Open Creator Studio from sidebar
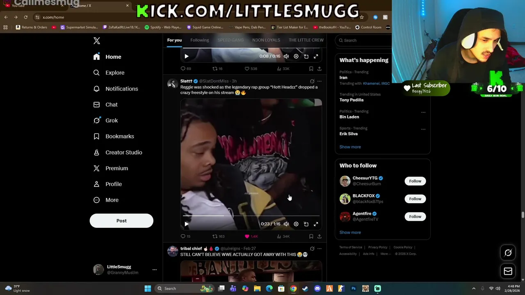525x295 pixels. point(118,152)
